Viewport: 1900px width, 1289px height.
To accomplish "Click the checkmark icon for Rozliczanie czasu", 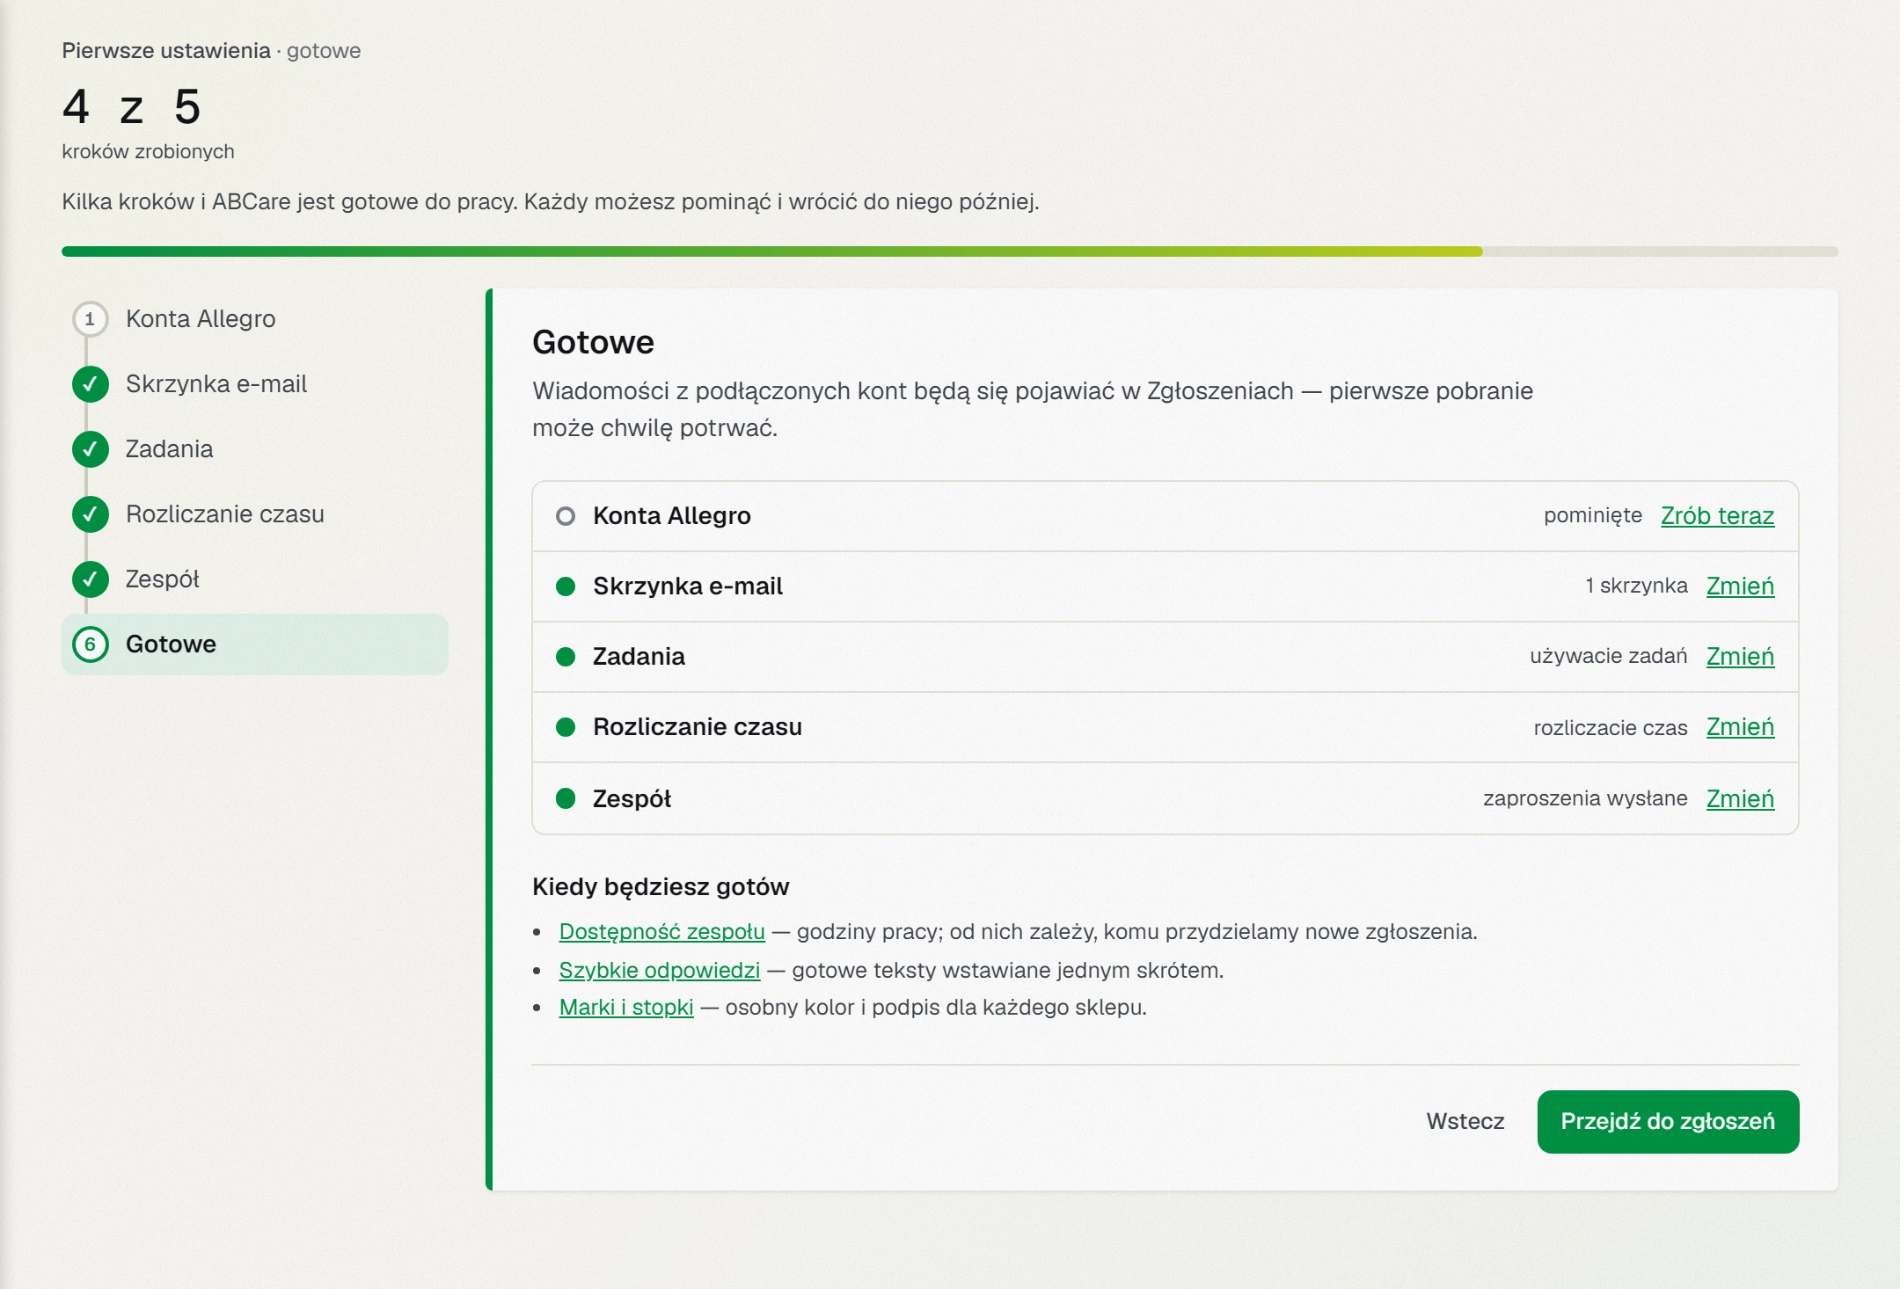I will tap(90, 514).
